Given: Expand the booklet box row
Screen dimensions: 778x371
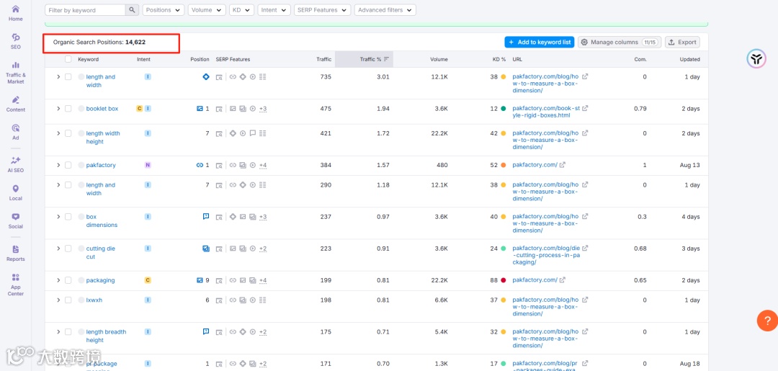Looking at the screenshot, I should point(58,109).
